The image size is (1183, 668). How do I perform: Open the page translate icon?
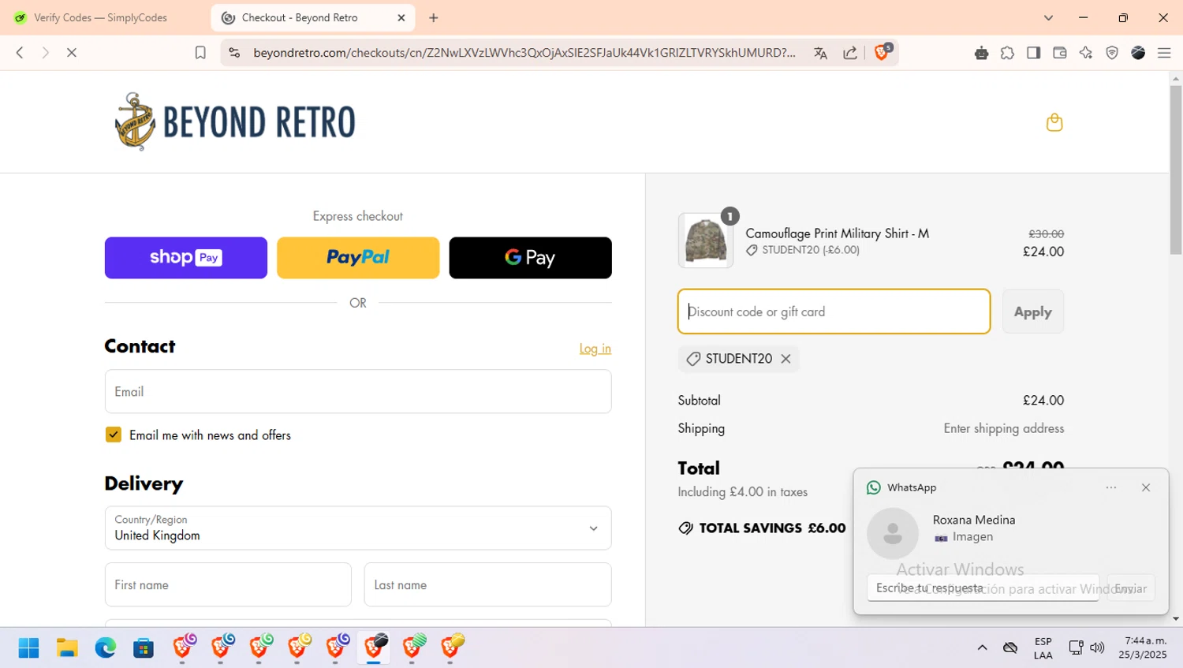pyautogui.click(x=820, y=53)
